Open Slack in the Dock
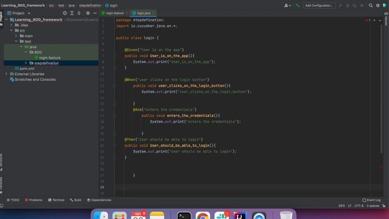Viewport: 389px width, 219px height. 221,215
